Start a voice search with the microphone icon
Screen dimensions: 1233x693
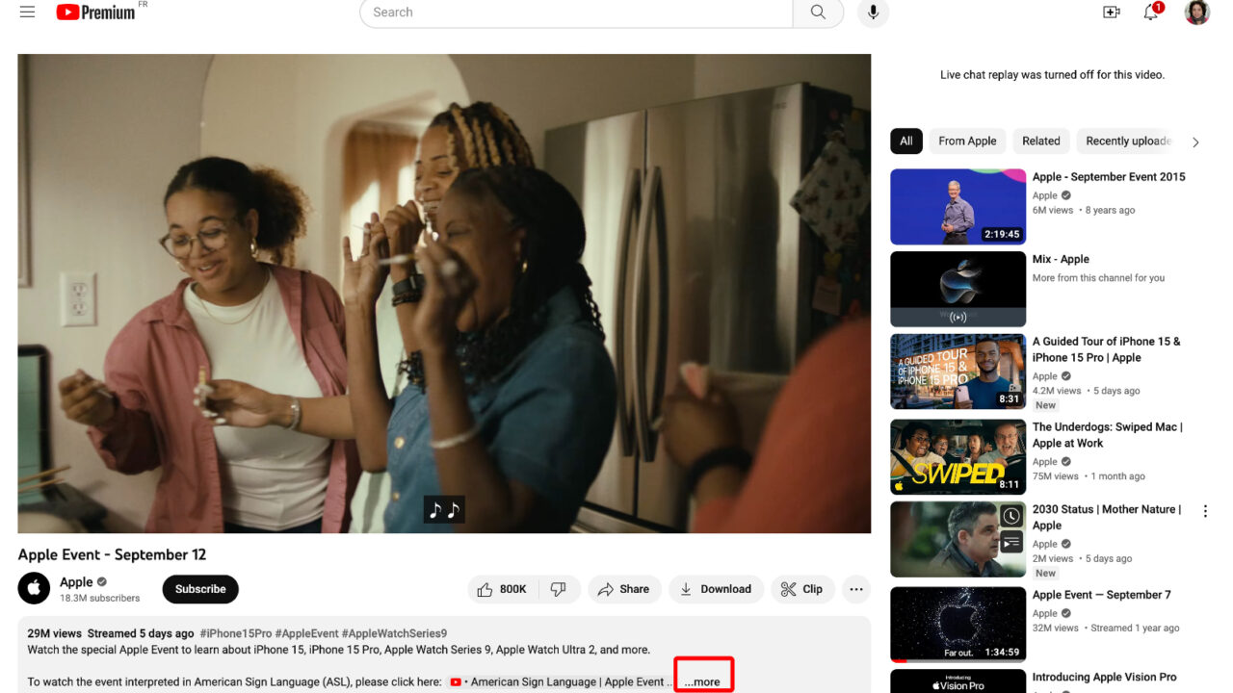873,13
